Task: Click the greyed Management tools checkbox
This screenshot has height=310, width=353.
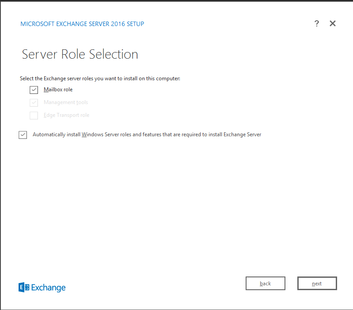Action: 34,103
